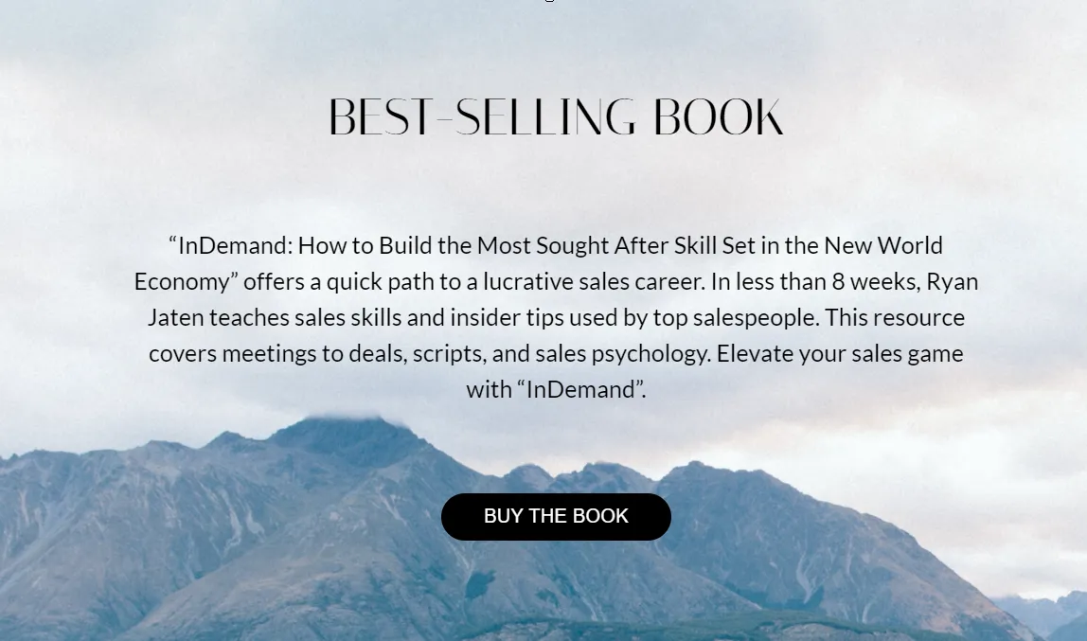This screenshot has width=1087, height=641.
Task: Click the word BOOK in the heading
Action: click(718, 117)
